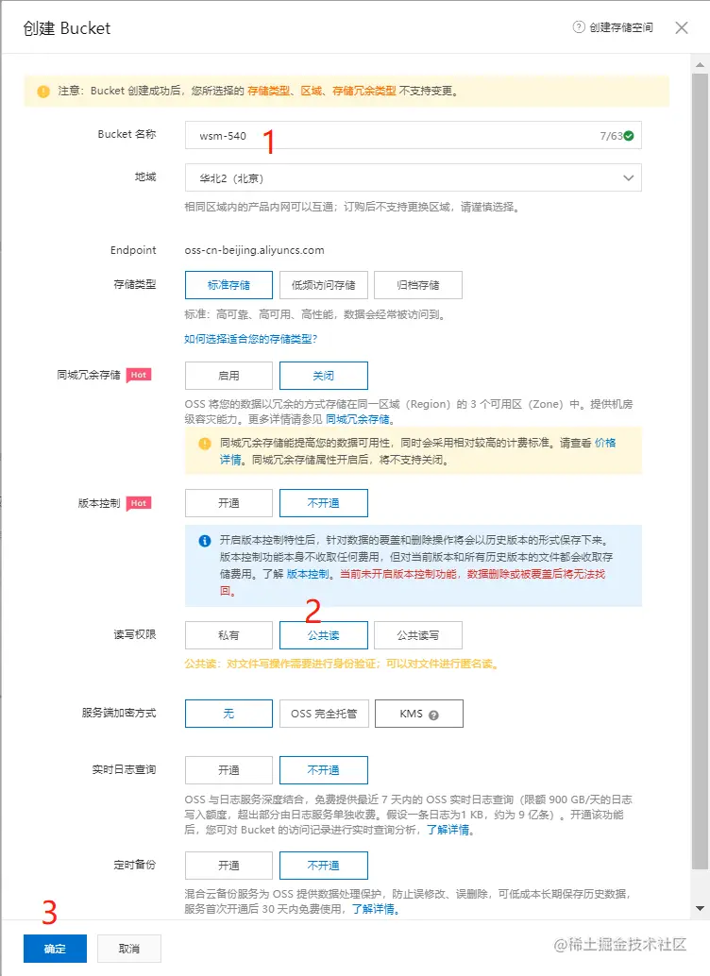
Task: Select 归档存储 storage type
Action: click(418, 285)
